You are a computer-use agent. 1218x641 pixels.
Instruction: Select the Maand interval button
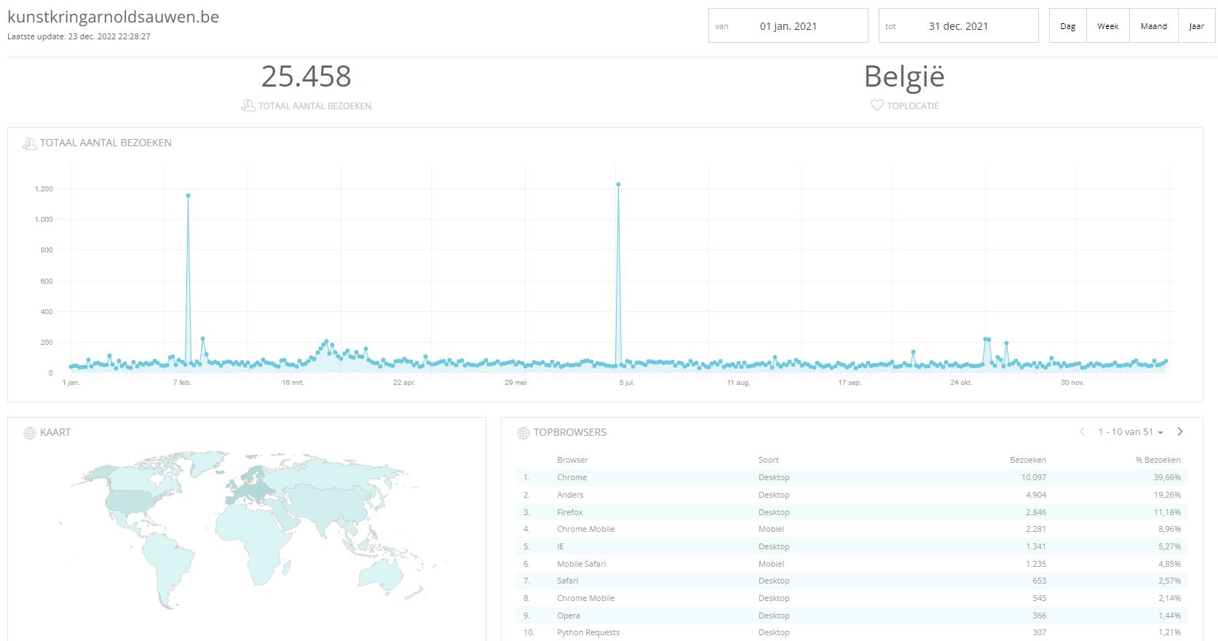click(1154, 25)
